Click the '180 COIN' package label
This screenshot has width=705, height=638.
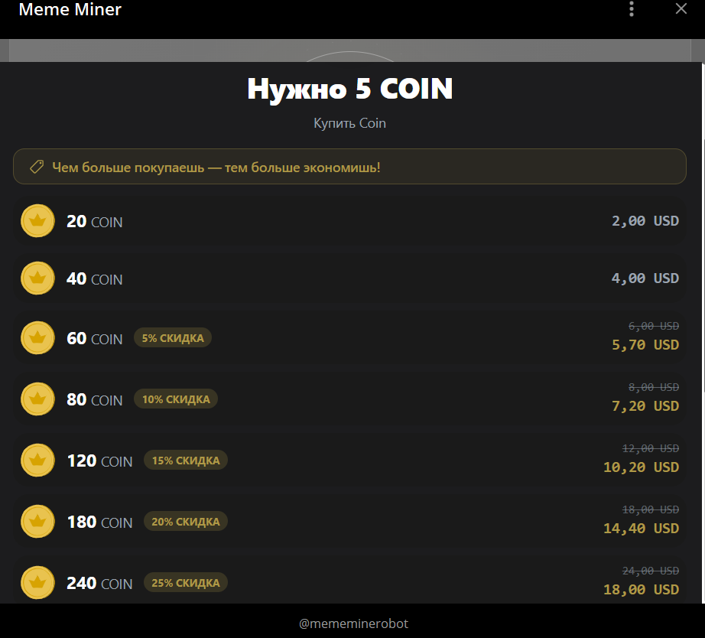pos(100,522)
